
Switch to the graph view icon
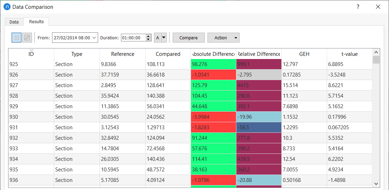coord(27,38)
